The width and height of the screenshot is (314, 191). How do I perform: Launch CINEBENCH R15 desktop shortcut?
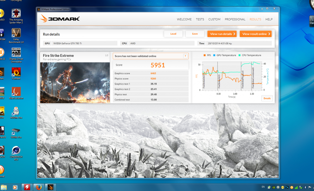16,153
